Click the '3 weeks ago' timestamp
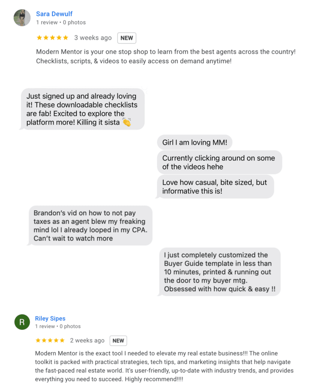Viewport: 309px width, 387px height. (x=93, y=38)
